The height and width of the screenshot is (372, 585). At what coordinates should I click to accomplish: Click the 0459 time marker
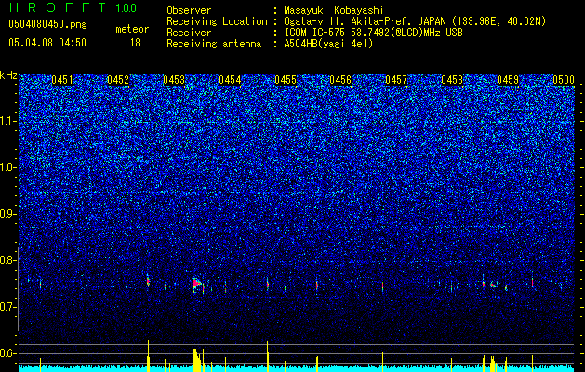click(x=508, y=80)
